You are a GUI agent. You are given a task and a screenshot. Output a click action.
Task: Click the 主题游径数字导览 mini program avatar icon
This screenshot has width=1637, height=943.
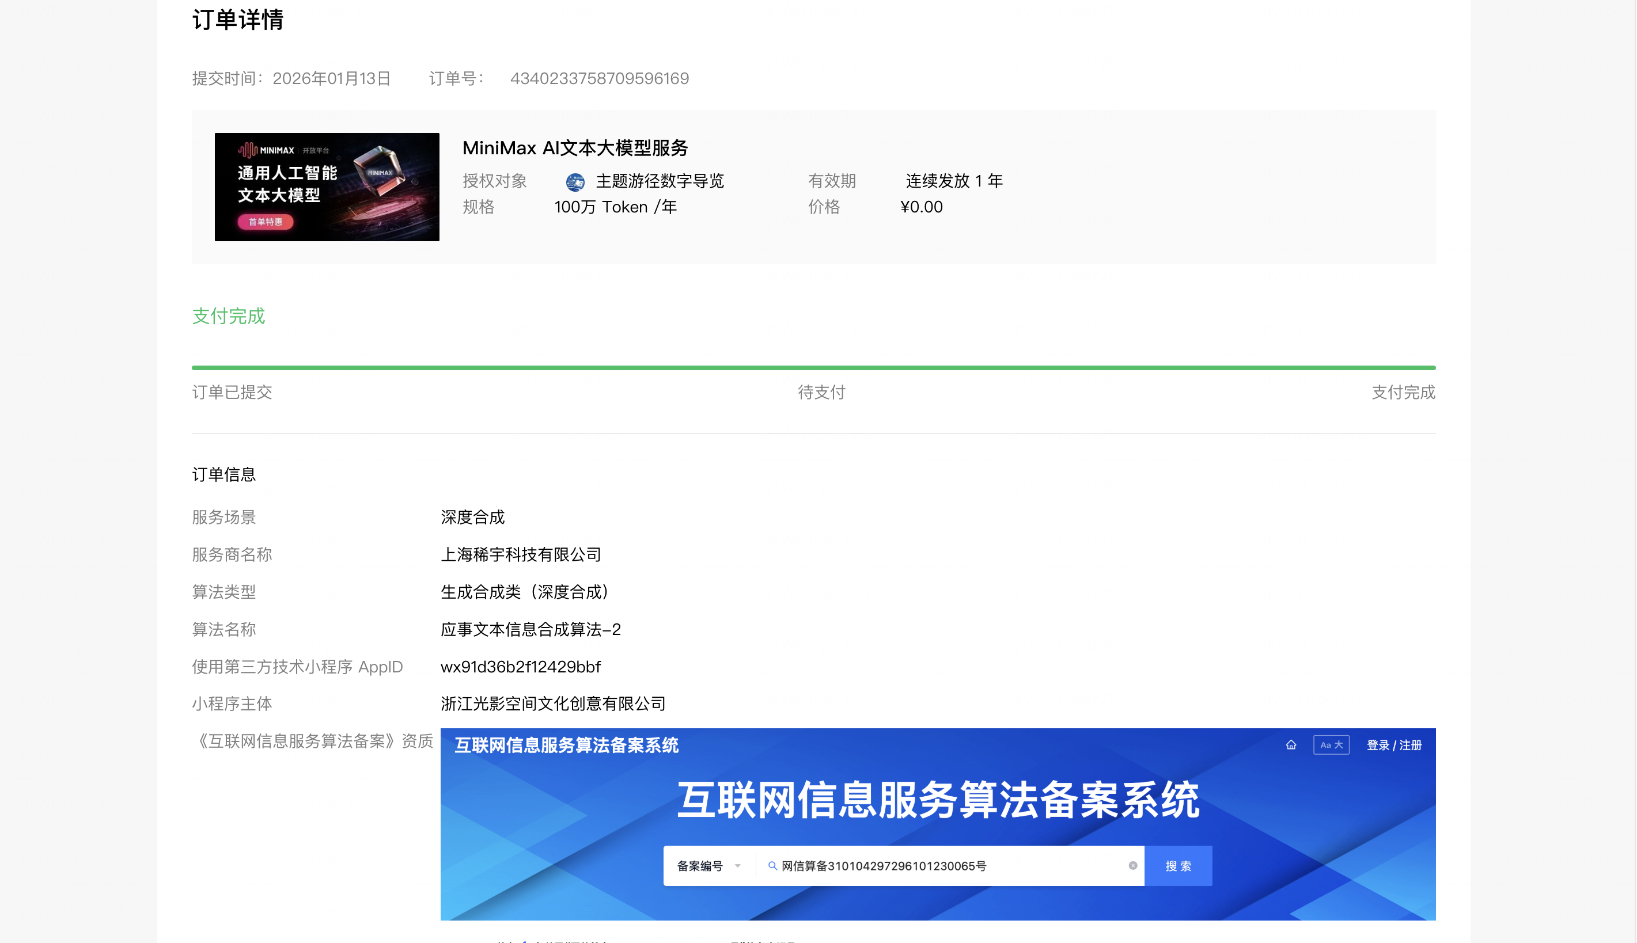tap(575, 182)
